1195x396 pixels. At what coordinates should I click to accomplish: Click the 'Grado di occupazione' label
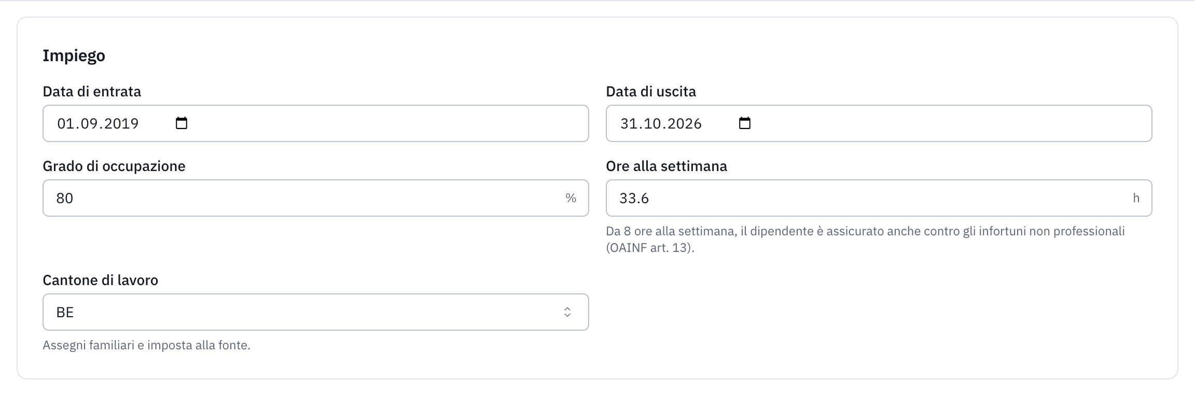pos(114,166)
